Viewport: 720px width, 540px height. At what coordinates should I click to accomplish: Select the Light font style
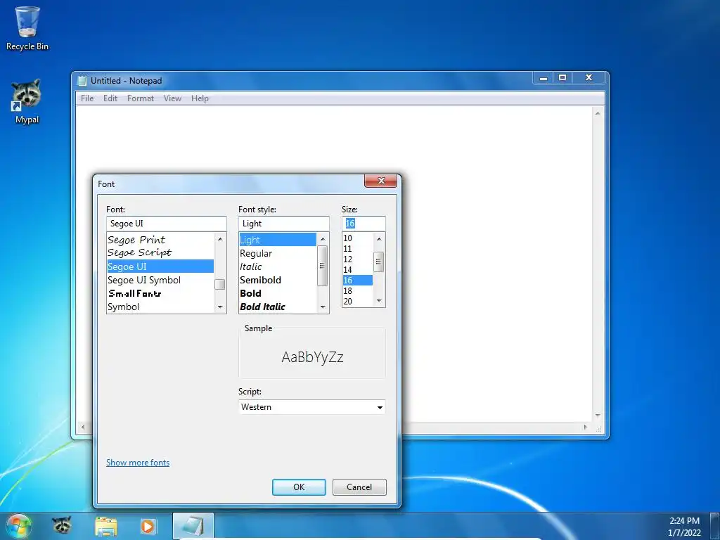tap(278, 240)
